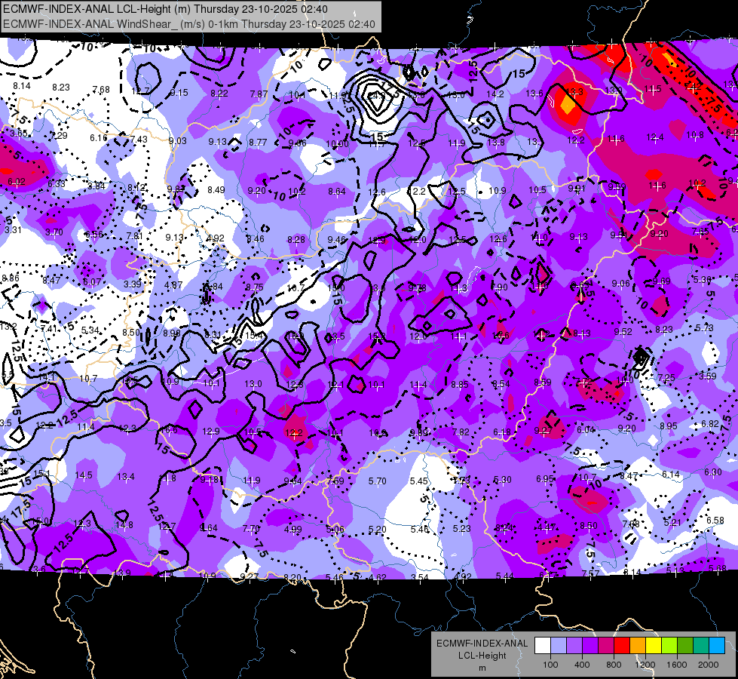Viewport: 738px width, 679px height.
Task: Click the white legend color swatch
Action: [543, 646]
